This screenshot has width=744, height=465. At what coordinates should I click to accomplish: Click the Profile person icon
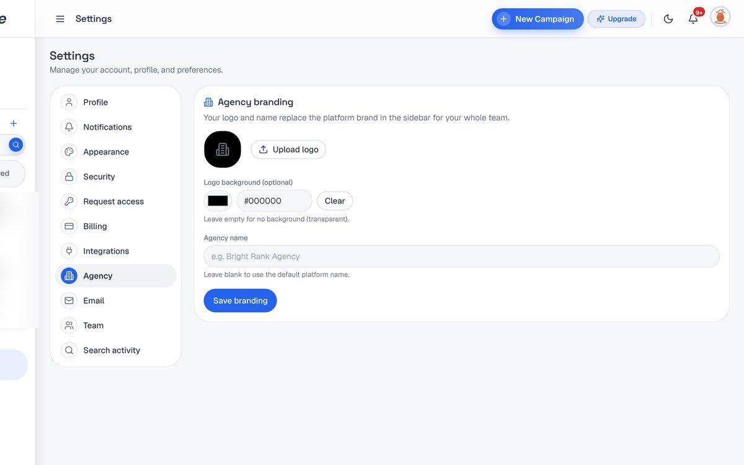click(x=69, y=102)
